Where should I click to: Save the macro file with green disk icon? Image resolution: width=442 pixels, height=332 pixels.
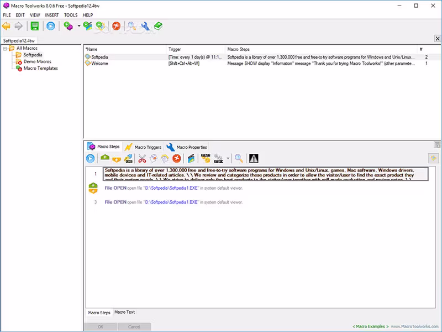pos(35,26)
